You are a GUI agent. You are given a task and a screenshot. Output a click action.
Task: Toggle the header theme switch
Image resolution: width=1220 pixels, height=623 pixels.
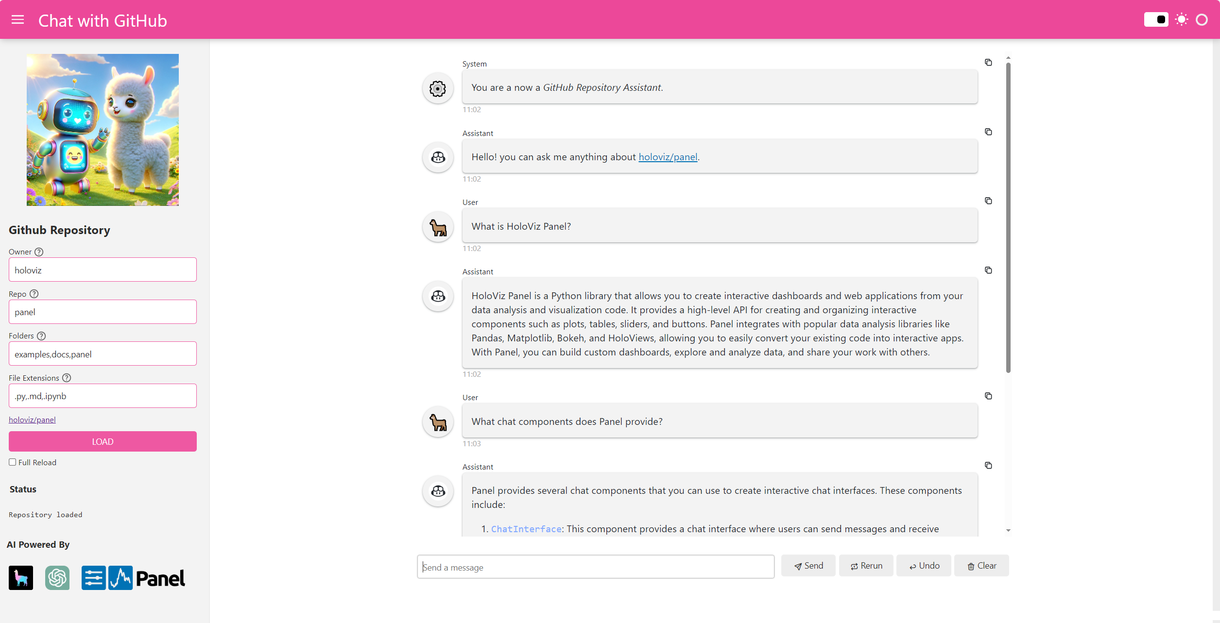[1156, 20]
